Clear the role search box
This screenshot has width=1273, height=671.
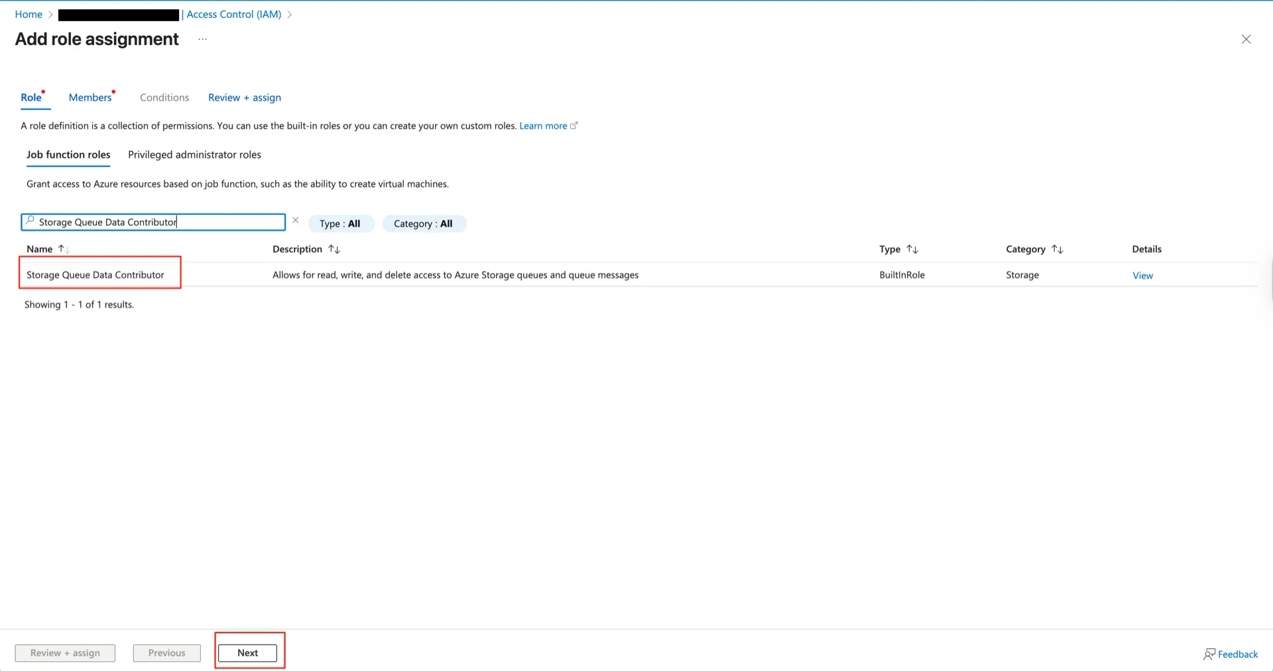pos(296,220)
